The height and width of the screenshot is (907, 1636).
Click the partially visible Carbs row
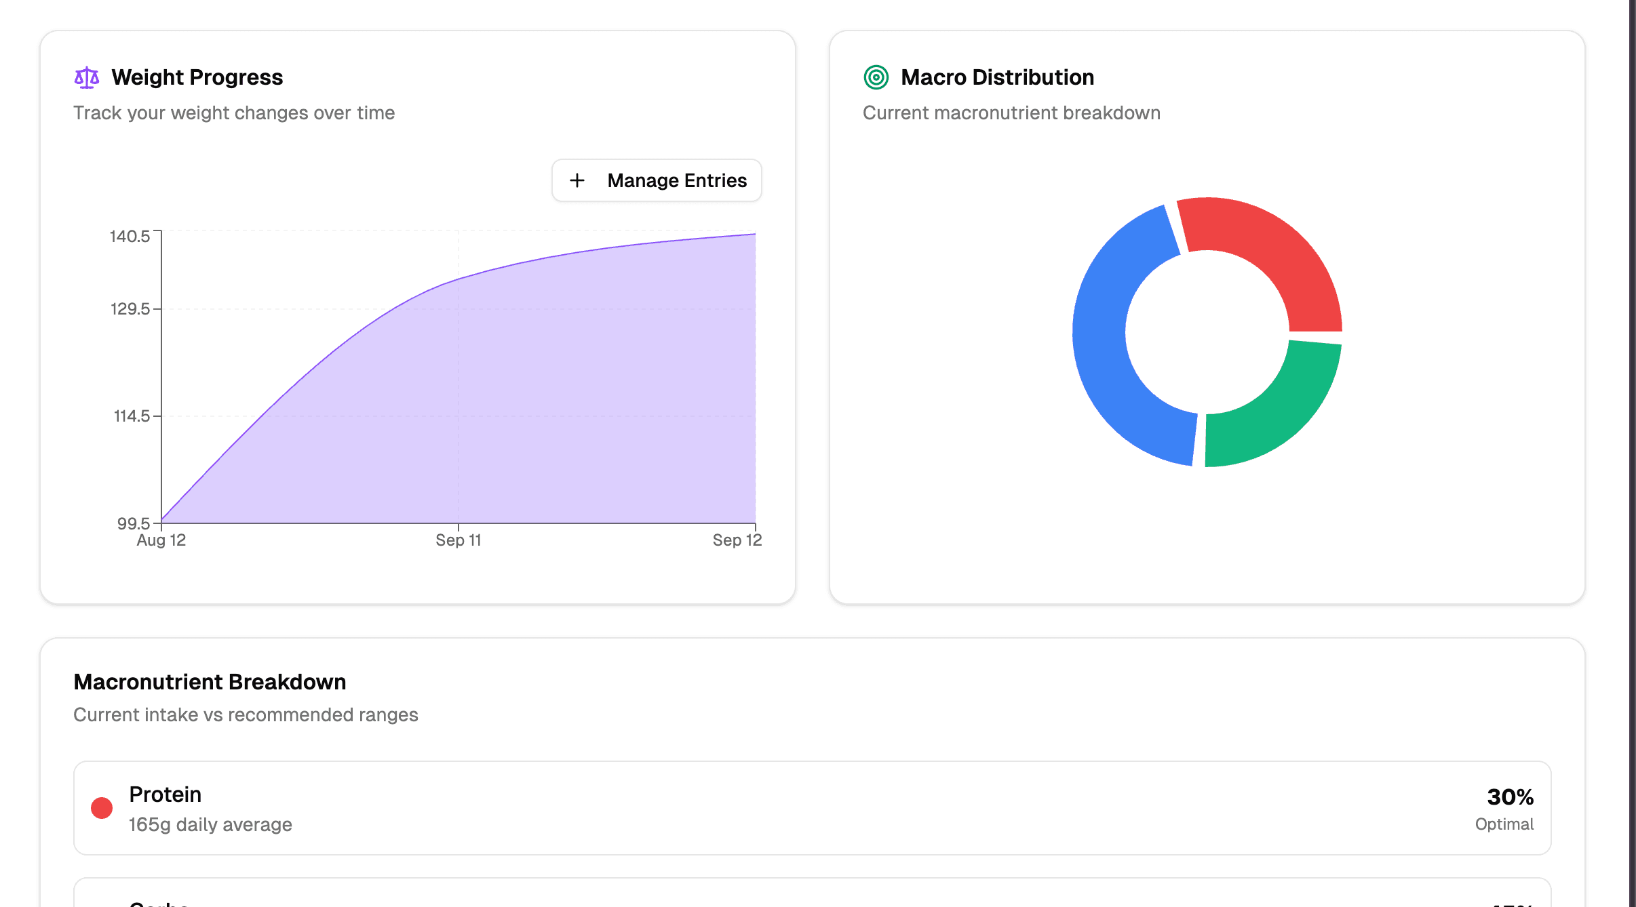tap(811, 895)
